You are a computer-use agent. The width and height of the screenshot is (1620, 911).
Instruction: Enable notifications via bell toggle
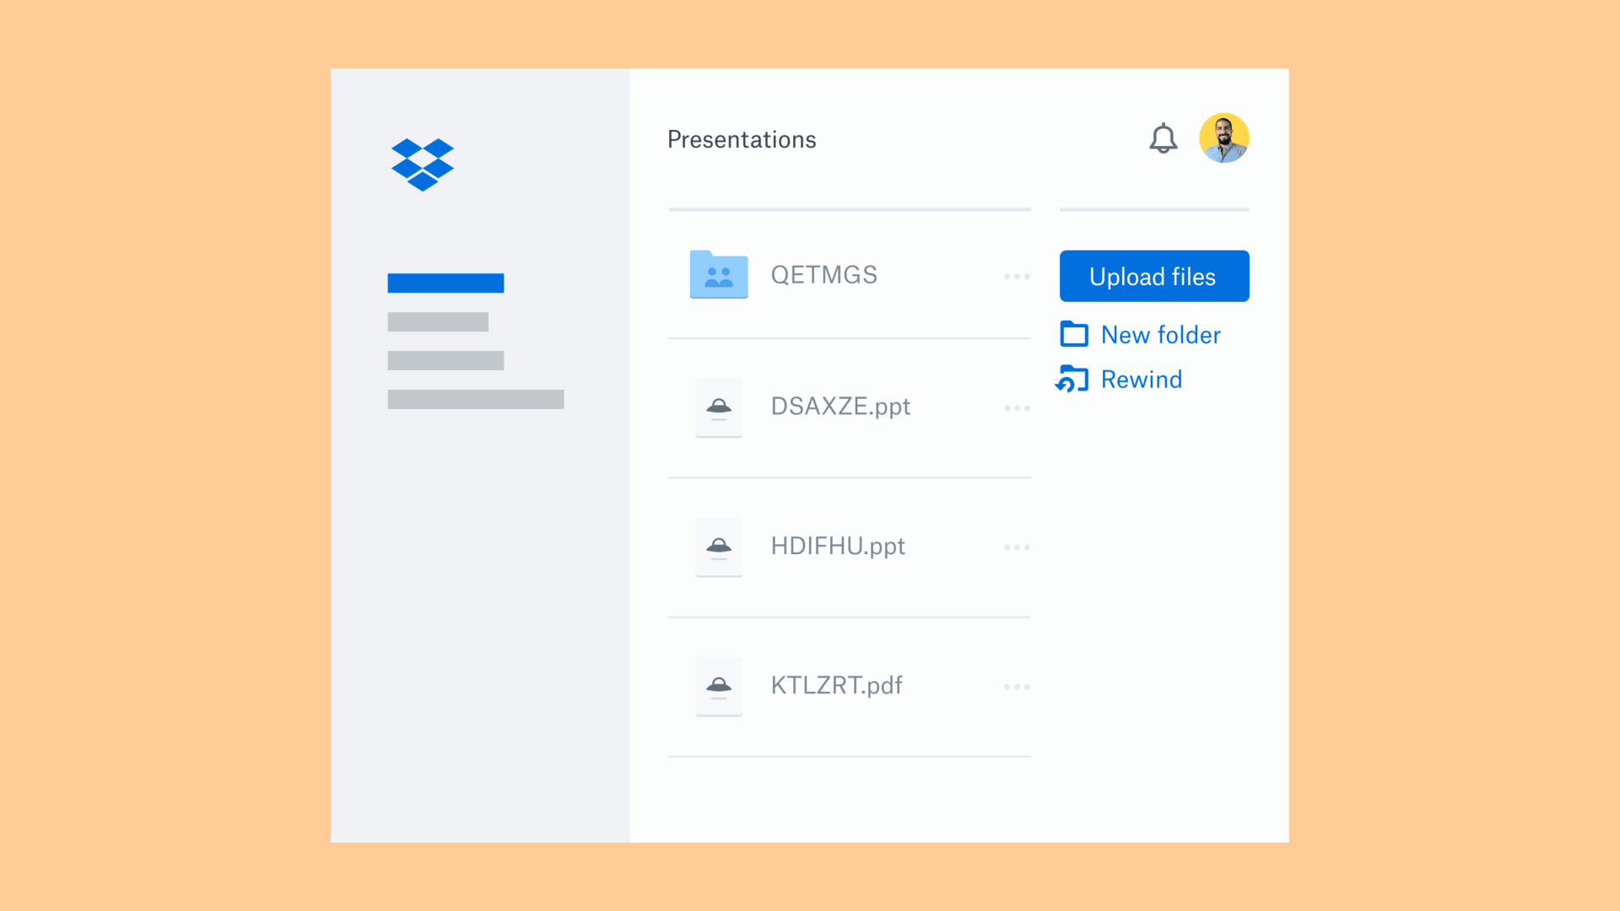tap(1164, 138)
